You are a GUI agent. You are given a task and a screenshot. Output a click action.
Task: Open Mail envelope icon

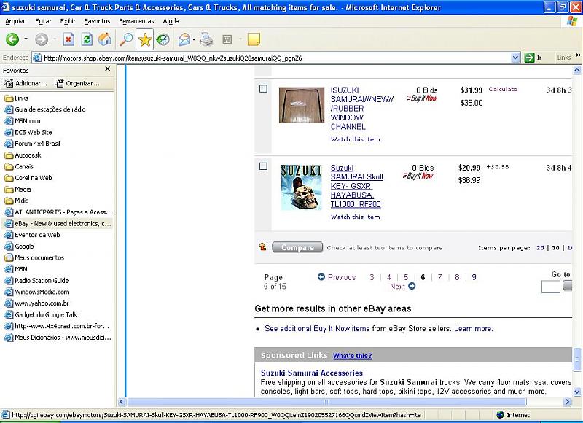(x=184, y=39)
